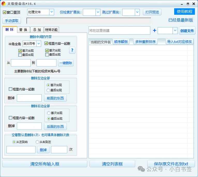Click the 删掉 button in count section
This screenshot has height=177, width=198.
(x=43, y=150)
